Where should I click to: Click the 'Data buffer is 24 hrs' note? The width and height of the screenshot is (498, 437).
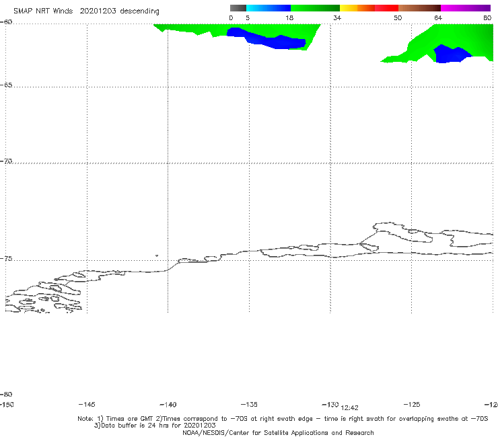coord(155,426)
